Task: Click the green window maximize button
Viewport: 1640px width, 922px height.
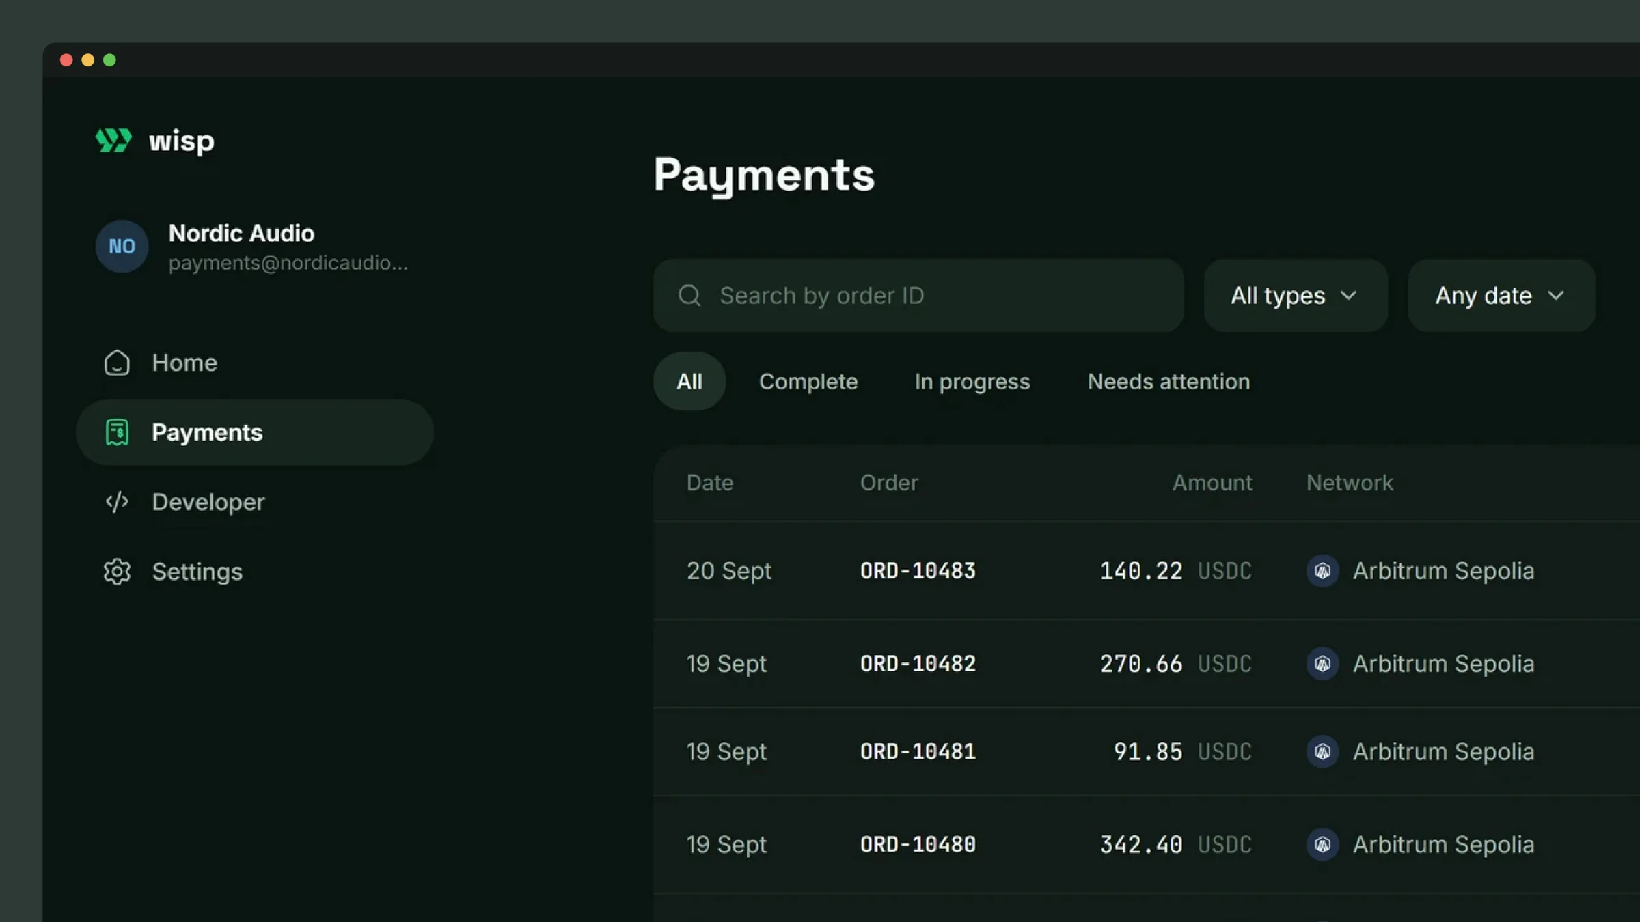Action: [109, 60]
